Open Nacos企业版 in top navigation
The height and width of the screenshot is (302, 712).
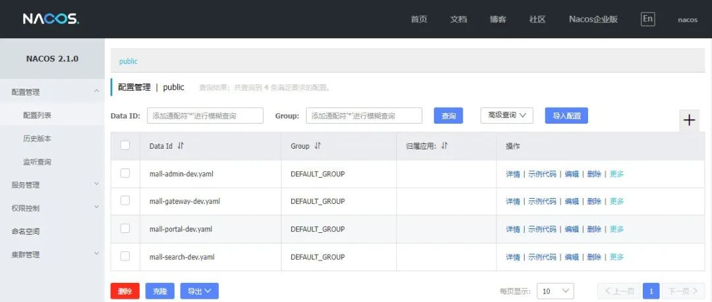pyautogui.click(x=593, y=20)
